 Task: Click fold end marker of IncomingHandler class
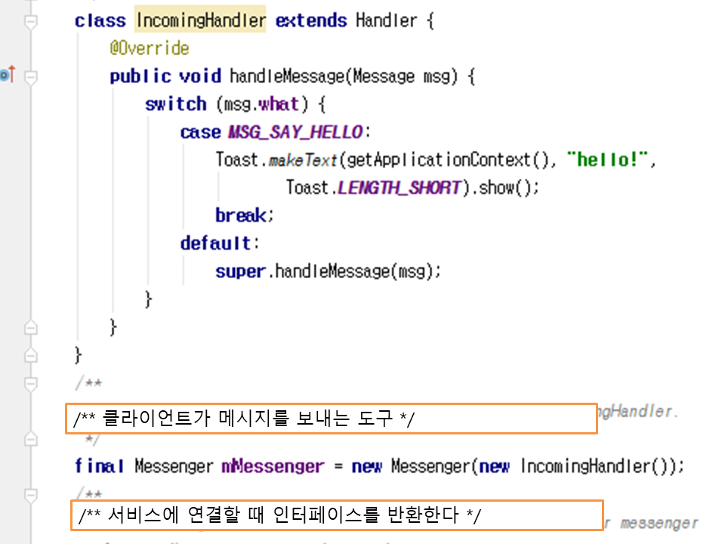click(x=31, y=354)
